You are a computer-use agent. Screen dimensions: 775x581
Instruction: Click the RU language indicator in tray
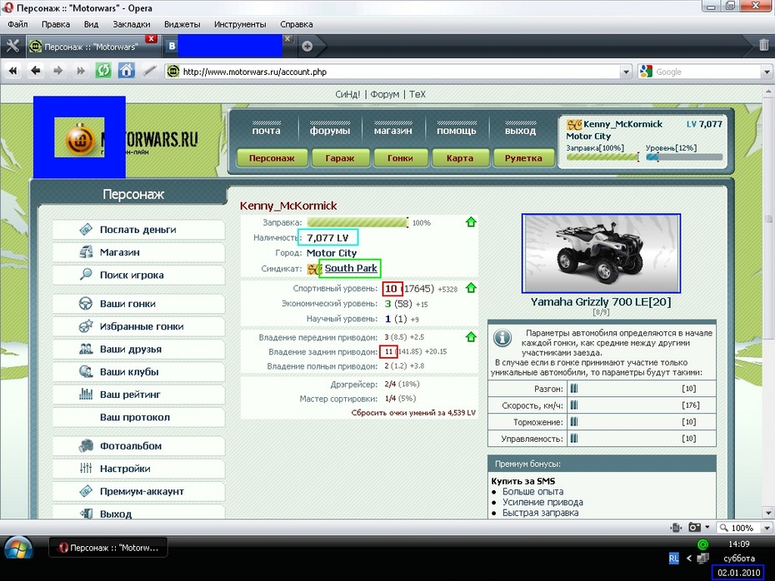tap(673, 559)
